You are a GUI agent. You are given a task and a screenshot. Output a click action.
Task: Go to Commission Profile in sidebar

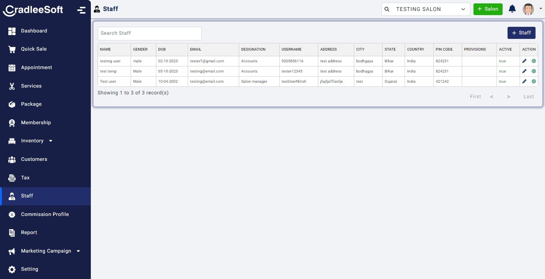pyautogui.click(x=45, y=214)
